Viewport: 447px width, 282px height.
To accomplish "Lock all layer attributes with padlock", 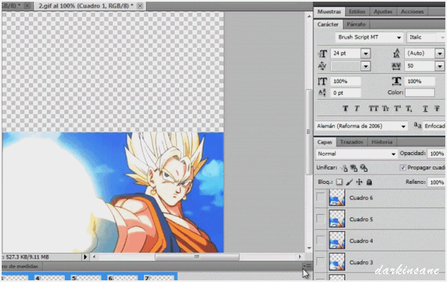I will pos(369,182).
